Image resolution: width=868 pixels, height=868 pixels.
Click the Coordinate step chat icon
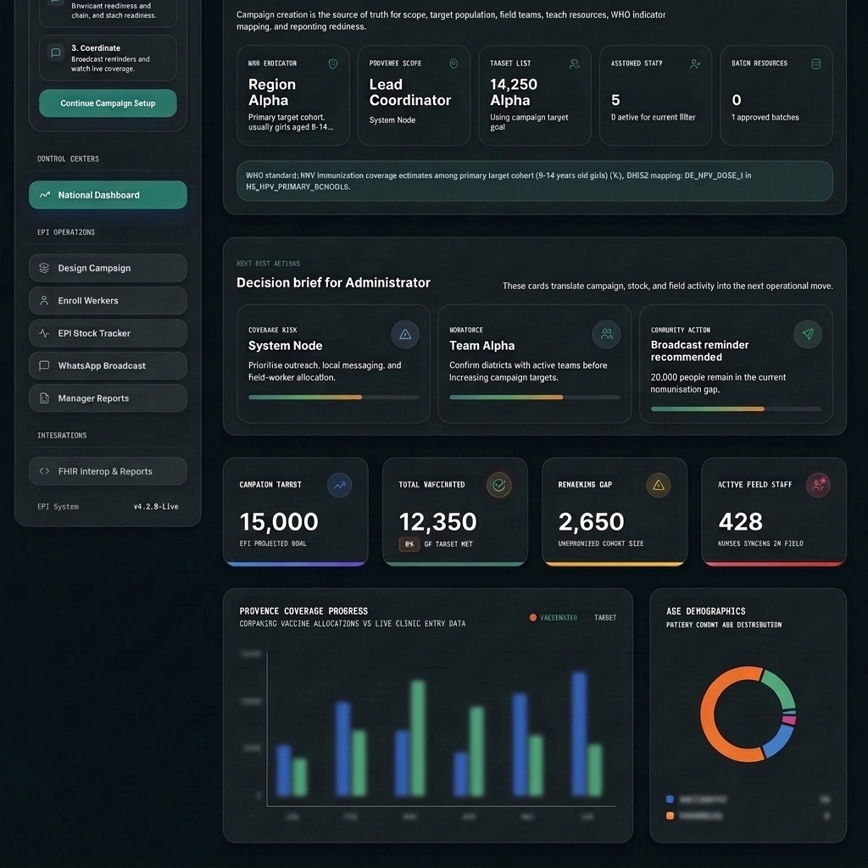tap(56, 53)
